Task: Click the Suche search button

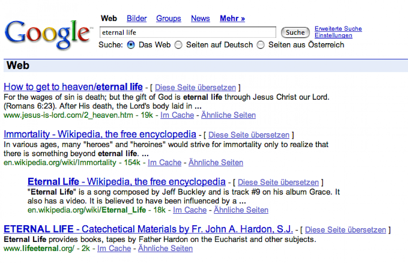Action: pos(295,33)
